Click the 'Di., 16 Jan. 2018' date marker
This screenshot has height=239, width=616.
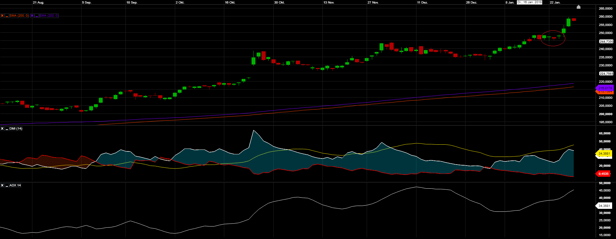pyautogui.click(x=529, y=2)
